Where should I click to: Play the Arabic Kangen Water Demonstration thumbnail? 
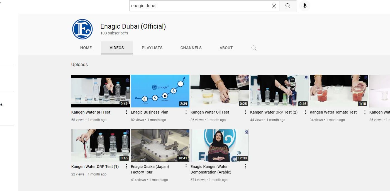pos(220,145)
